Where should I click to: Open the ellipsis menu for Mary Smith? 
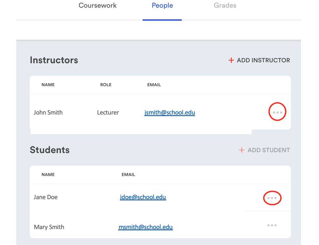click(x=272, y=225)
